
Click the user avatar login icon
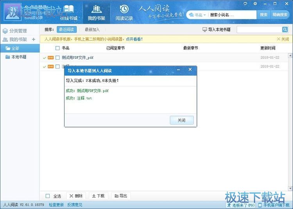click(13, 12)
